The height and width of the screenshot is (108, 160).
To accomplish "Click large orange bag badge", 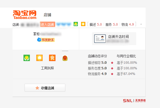I will point(39,58).
